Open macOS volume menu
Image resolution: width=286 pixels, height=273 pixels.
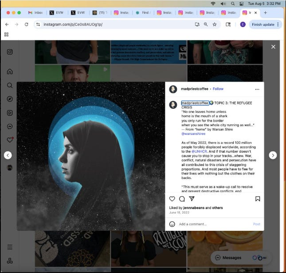(223, 4)
